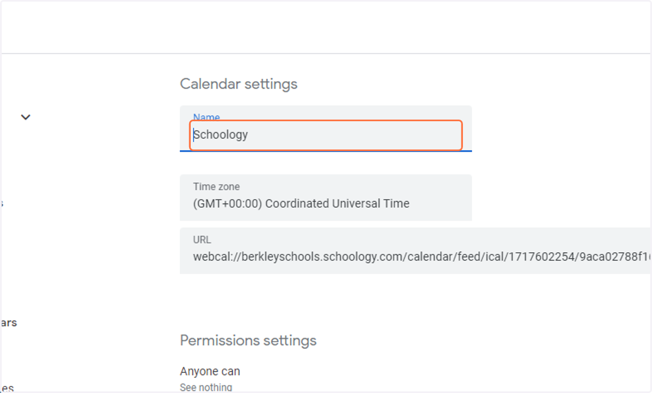Select the webcal URL field

[416, 251]
